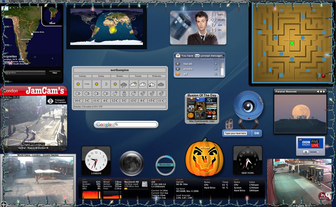Viewport: 336px width, 207px height.
Task: Click the crescent moon forecast icon
Action: pyautogui.click(x=106, y=84)
